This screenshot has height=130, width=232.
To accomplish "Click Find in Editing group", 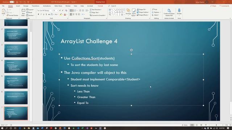I will point(154,9).
